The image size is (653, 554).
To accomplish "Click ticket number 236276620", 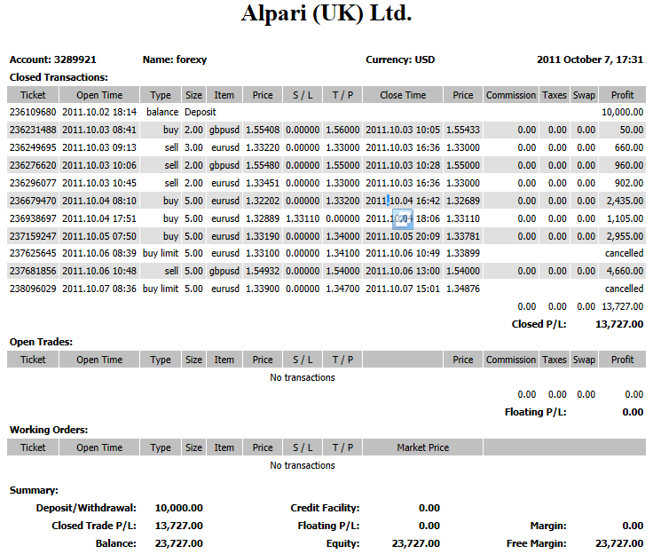I will click(x=33, y=165).
